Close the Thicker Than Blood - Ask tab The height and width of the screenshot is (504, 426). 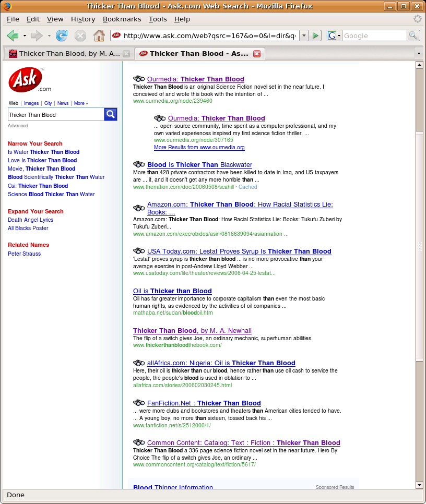(x=257, y=54)
